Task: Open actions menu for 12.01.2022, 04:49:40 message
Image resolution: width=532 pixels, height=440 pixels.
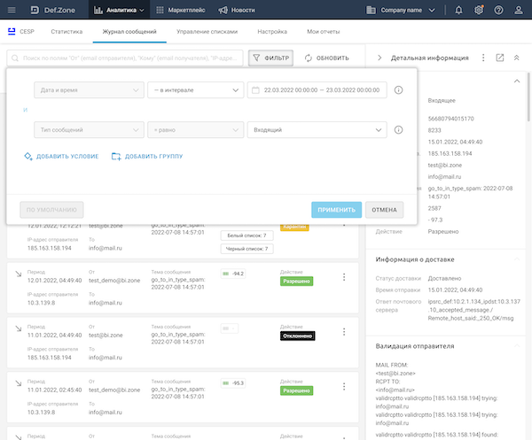Action: tap(344, 277)
